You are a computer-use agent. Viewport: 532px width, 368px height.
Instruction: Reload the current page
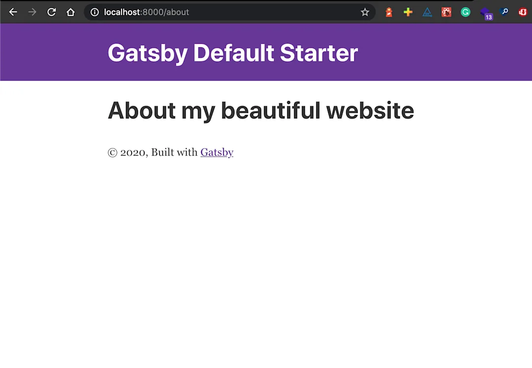pyautogui.click(x=51, y=12)
